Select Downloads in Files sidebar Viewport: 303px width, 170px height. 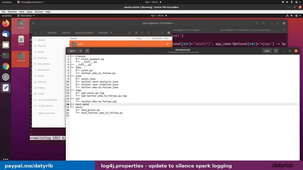(44, 70)
